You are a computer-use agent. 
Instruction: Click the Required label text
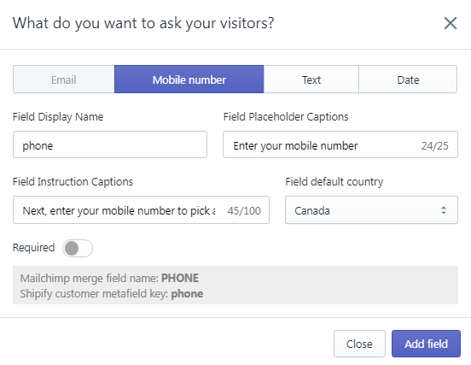[33, 247]
